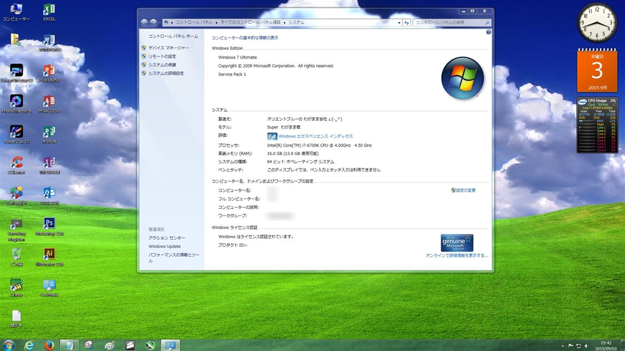Open Paint from the taskbar
Screen dimensions: 625x351
110,346
